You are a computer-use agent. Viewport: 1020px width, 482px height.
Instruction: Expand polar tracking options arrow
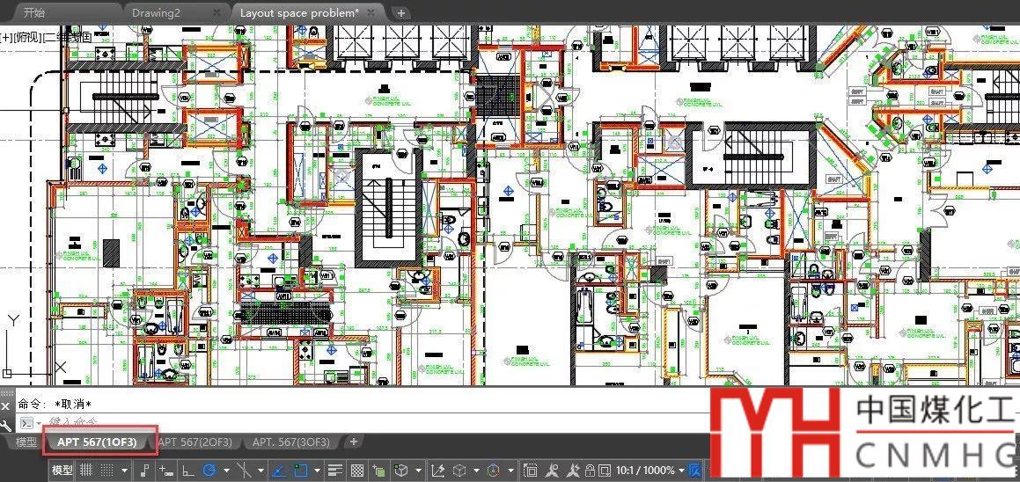(x=225, y=471)
